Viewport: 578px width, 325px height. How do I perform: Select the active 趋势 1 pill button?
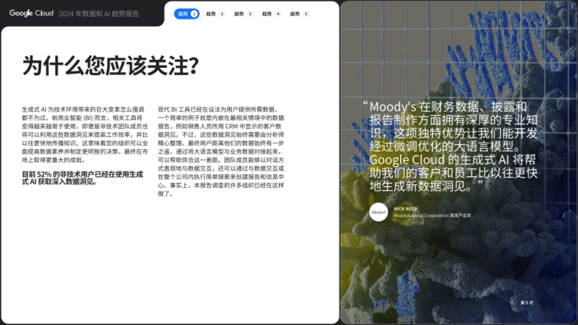(x=186, y=14)
